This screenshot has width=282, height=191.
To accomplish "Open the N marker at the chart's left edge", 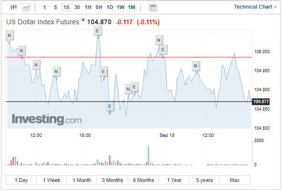I will [10, 36].
